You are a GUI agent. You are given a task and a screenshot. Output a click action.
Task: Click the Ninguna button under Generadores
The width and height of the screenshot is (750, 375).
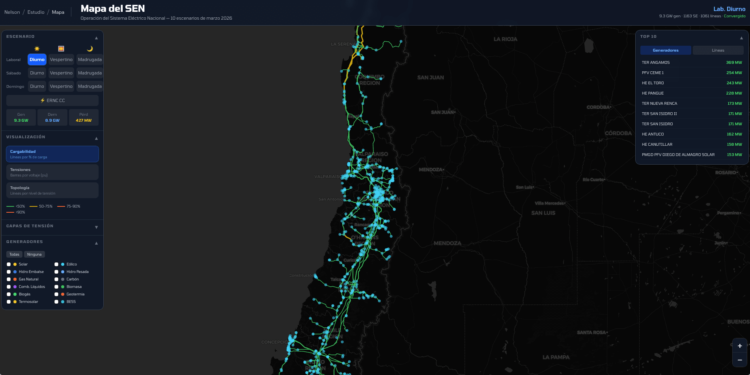[34, 254]
